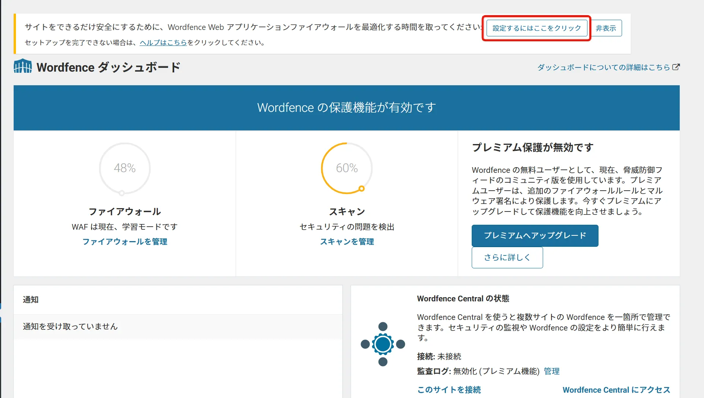Click the scan 60% progress ring
This screenshot has height=398, width=704.
coord(346,168)
